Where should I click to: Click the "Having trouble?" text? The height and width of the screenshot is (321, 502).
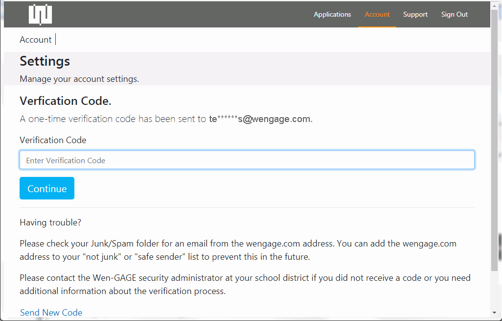click(x=50, y=222)
